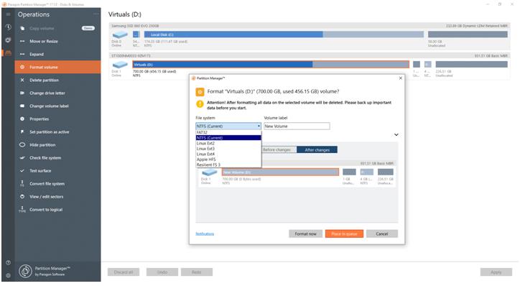
Task: Select the Disks & Volumes rail icon
Action: [x=8, y=53]
